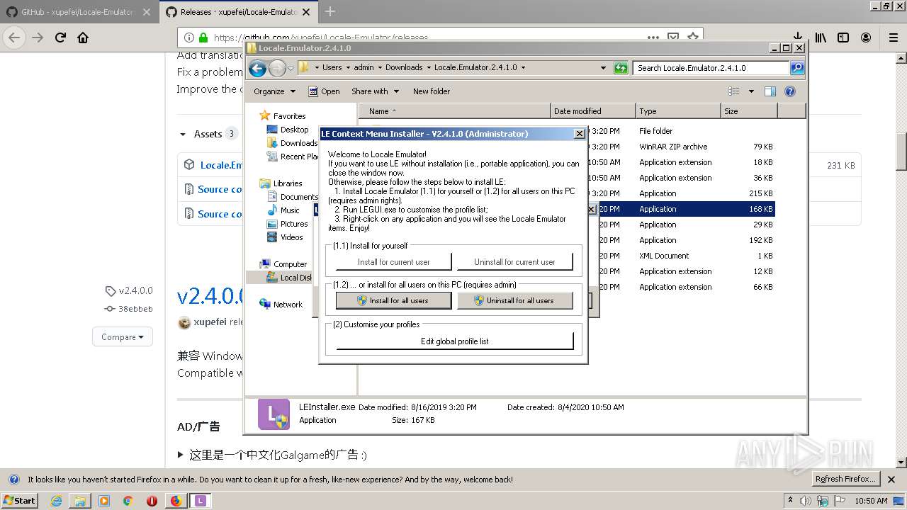The height and width of the screenshot is (510, 907).
Task: Click Install for current user
Action: point(393,262)
